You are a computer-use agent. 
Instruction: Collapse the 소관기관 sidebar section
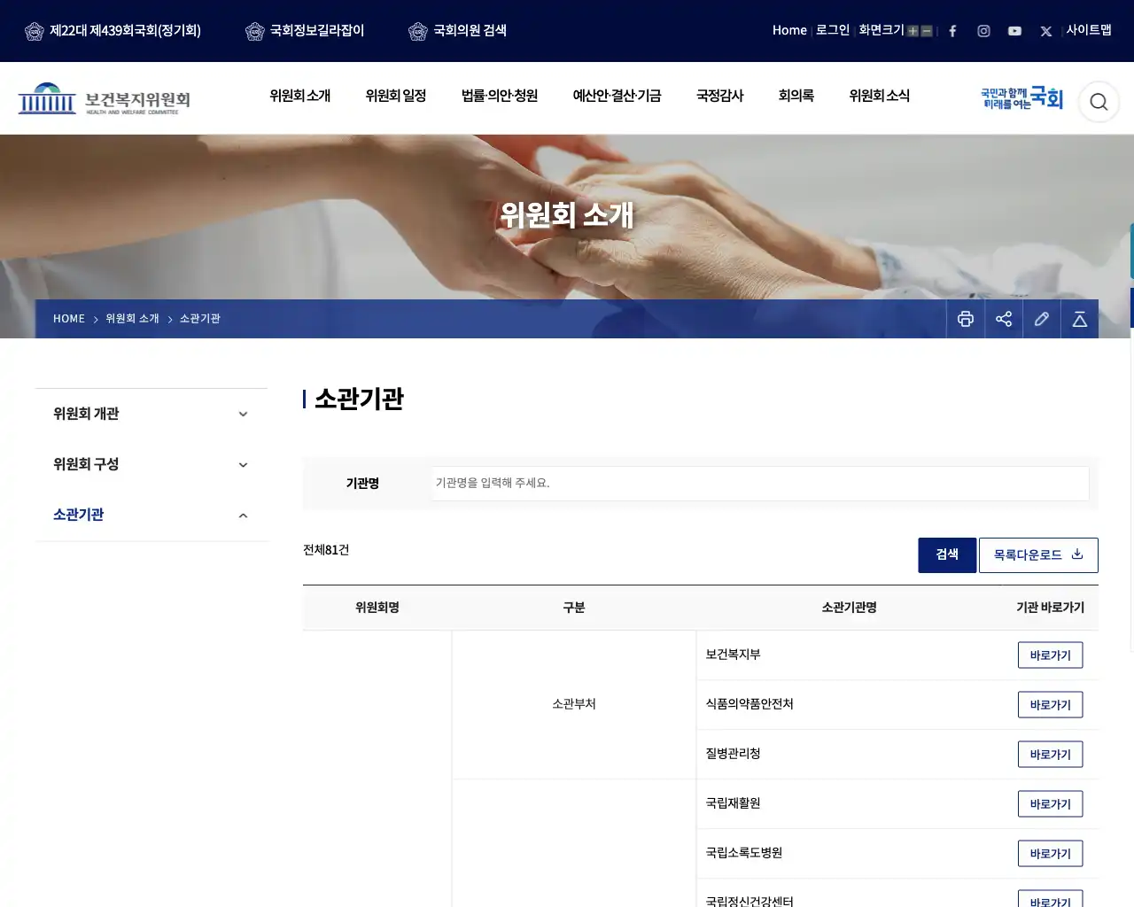point(151,515)
